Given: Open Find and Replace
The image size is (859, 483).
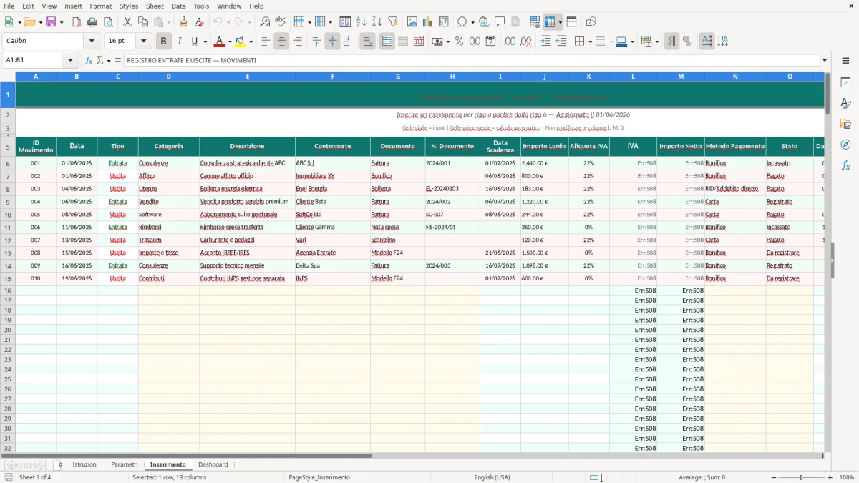Looking at the screenshot, I should (265, 22).
